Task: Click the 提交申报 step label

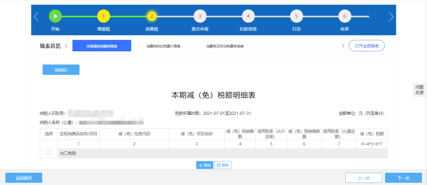Action: pyautogui.click(x=200, y=29)
